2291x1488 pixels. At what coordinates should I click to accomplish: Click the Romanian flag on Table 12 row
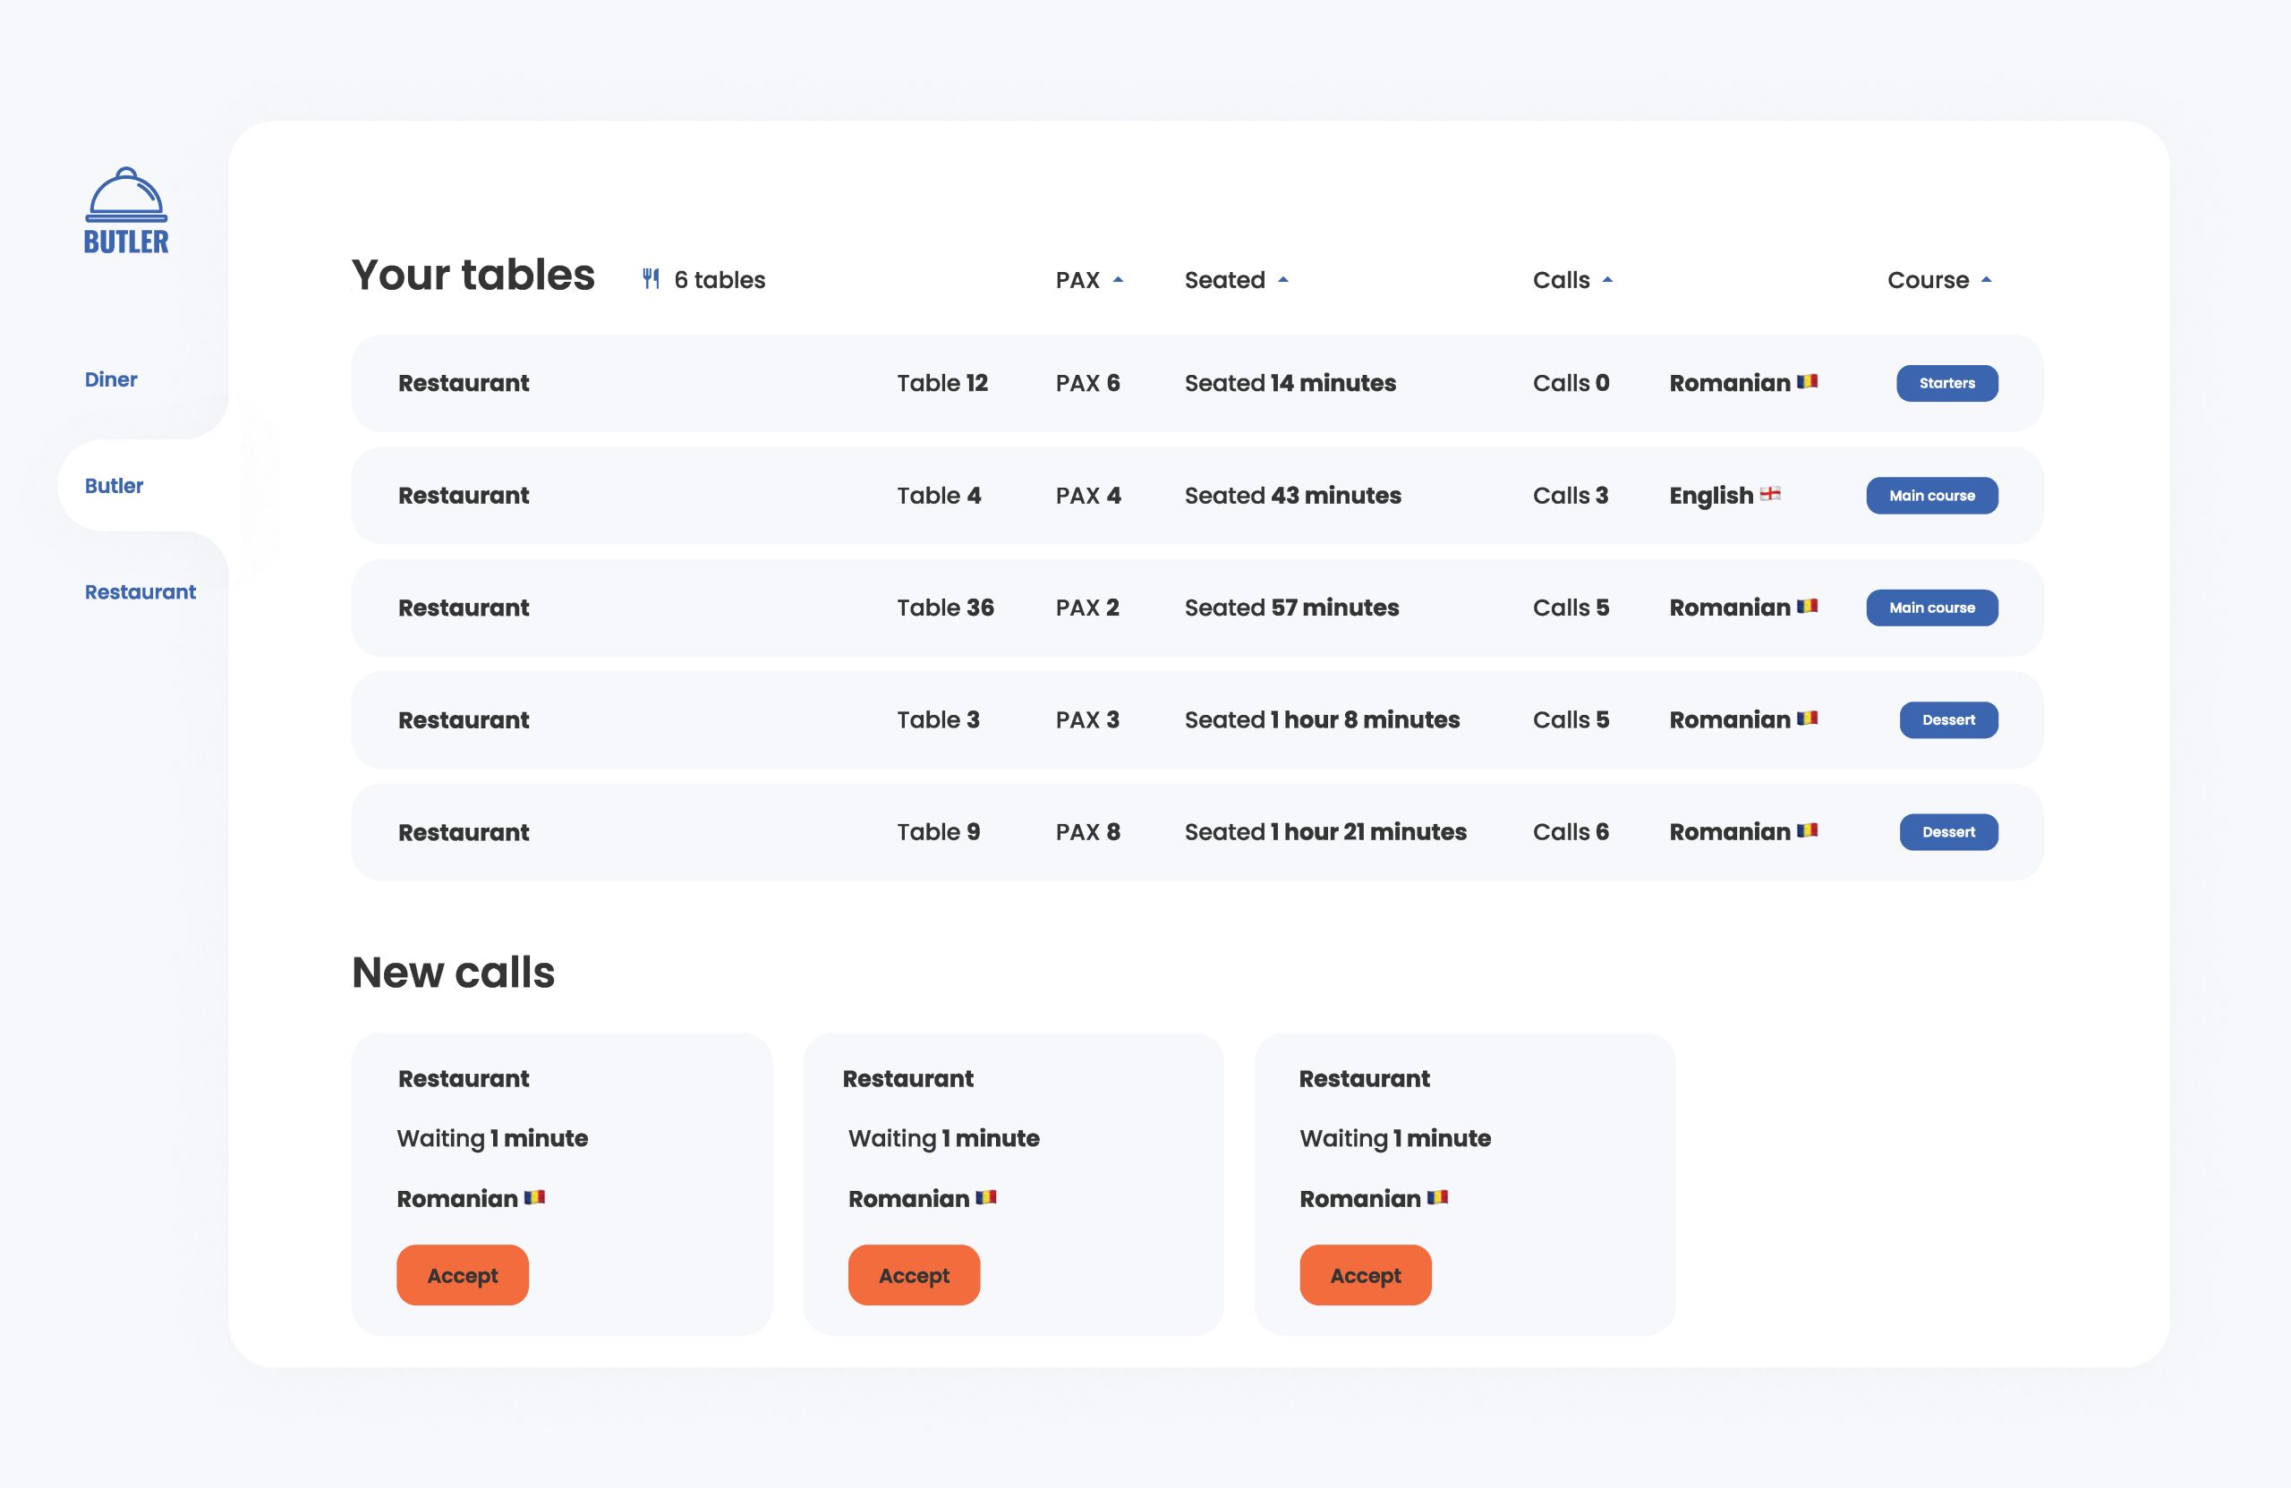pyautogui.click(x=1807, y=381)
